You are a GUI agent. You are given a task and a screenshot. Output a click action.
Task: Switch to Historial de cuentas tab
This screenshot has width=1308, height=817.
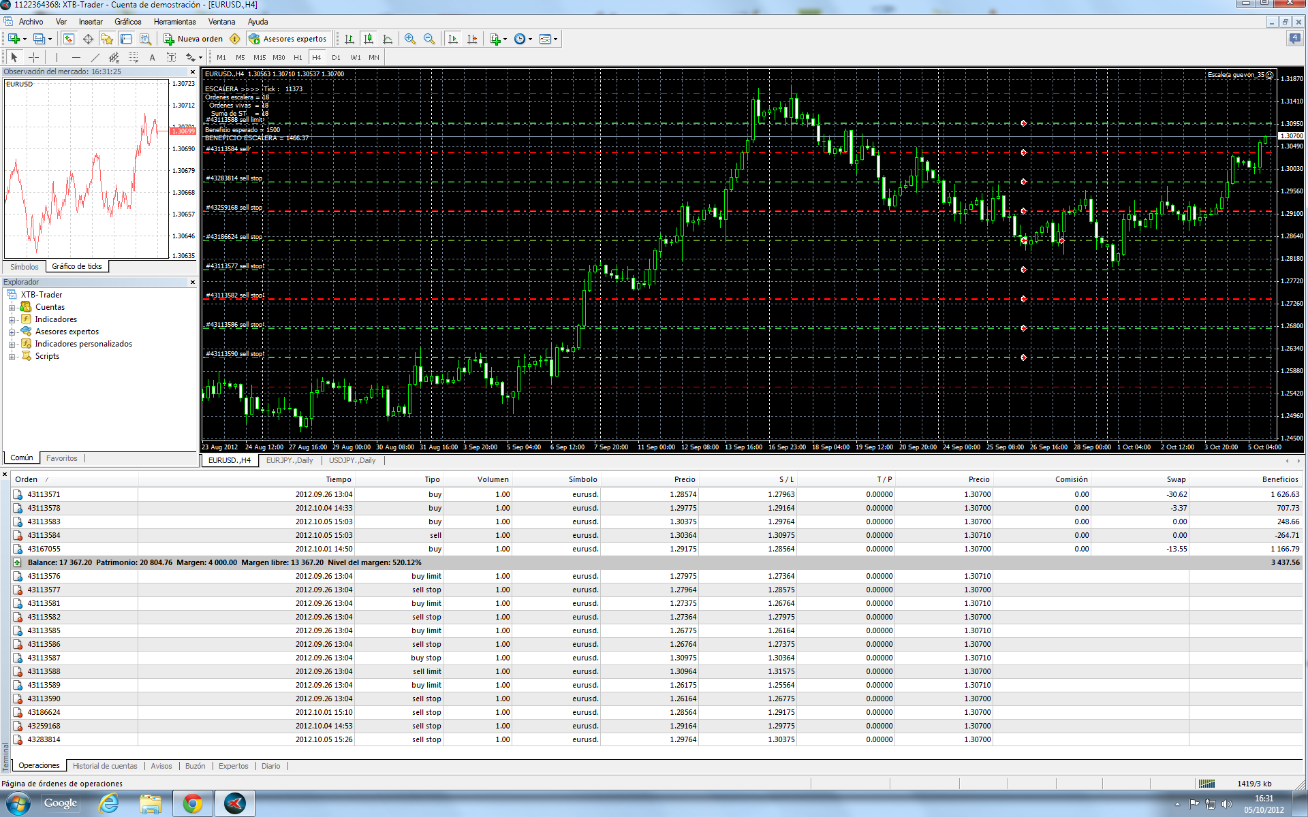(105, 766)
